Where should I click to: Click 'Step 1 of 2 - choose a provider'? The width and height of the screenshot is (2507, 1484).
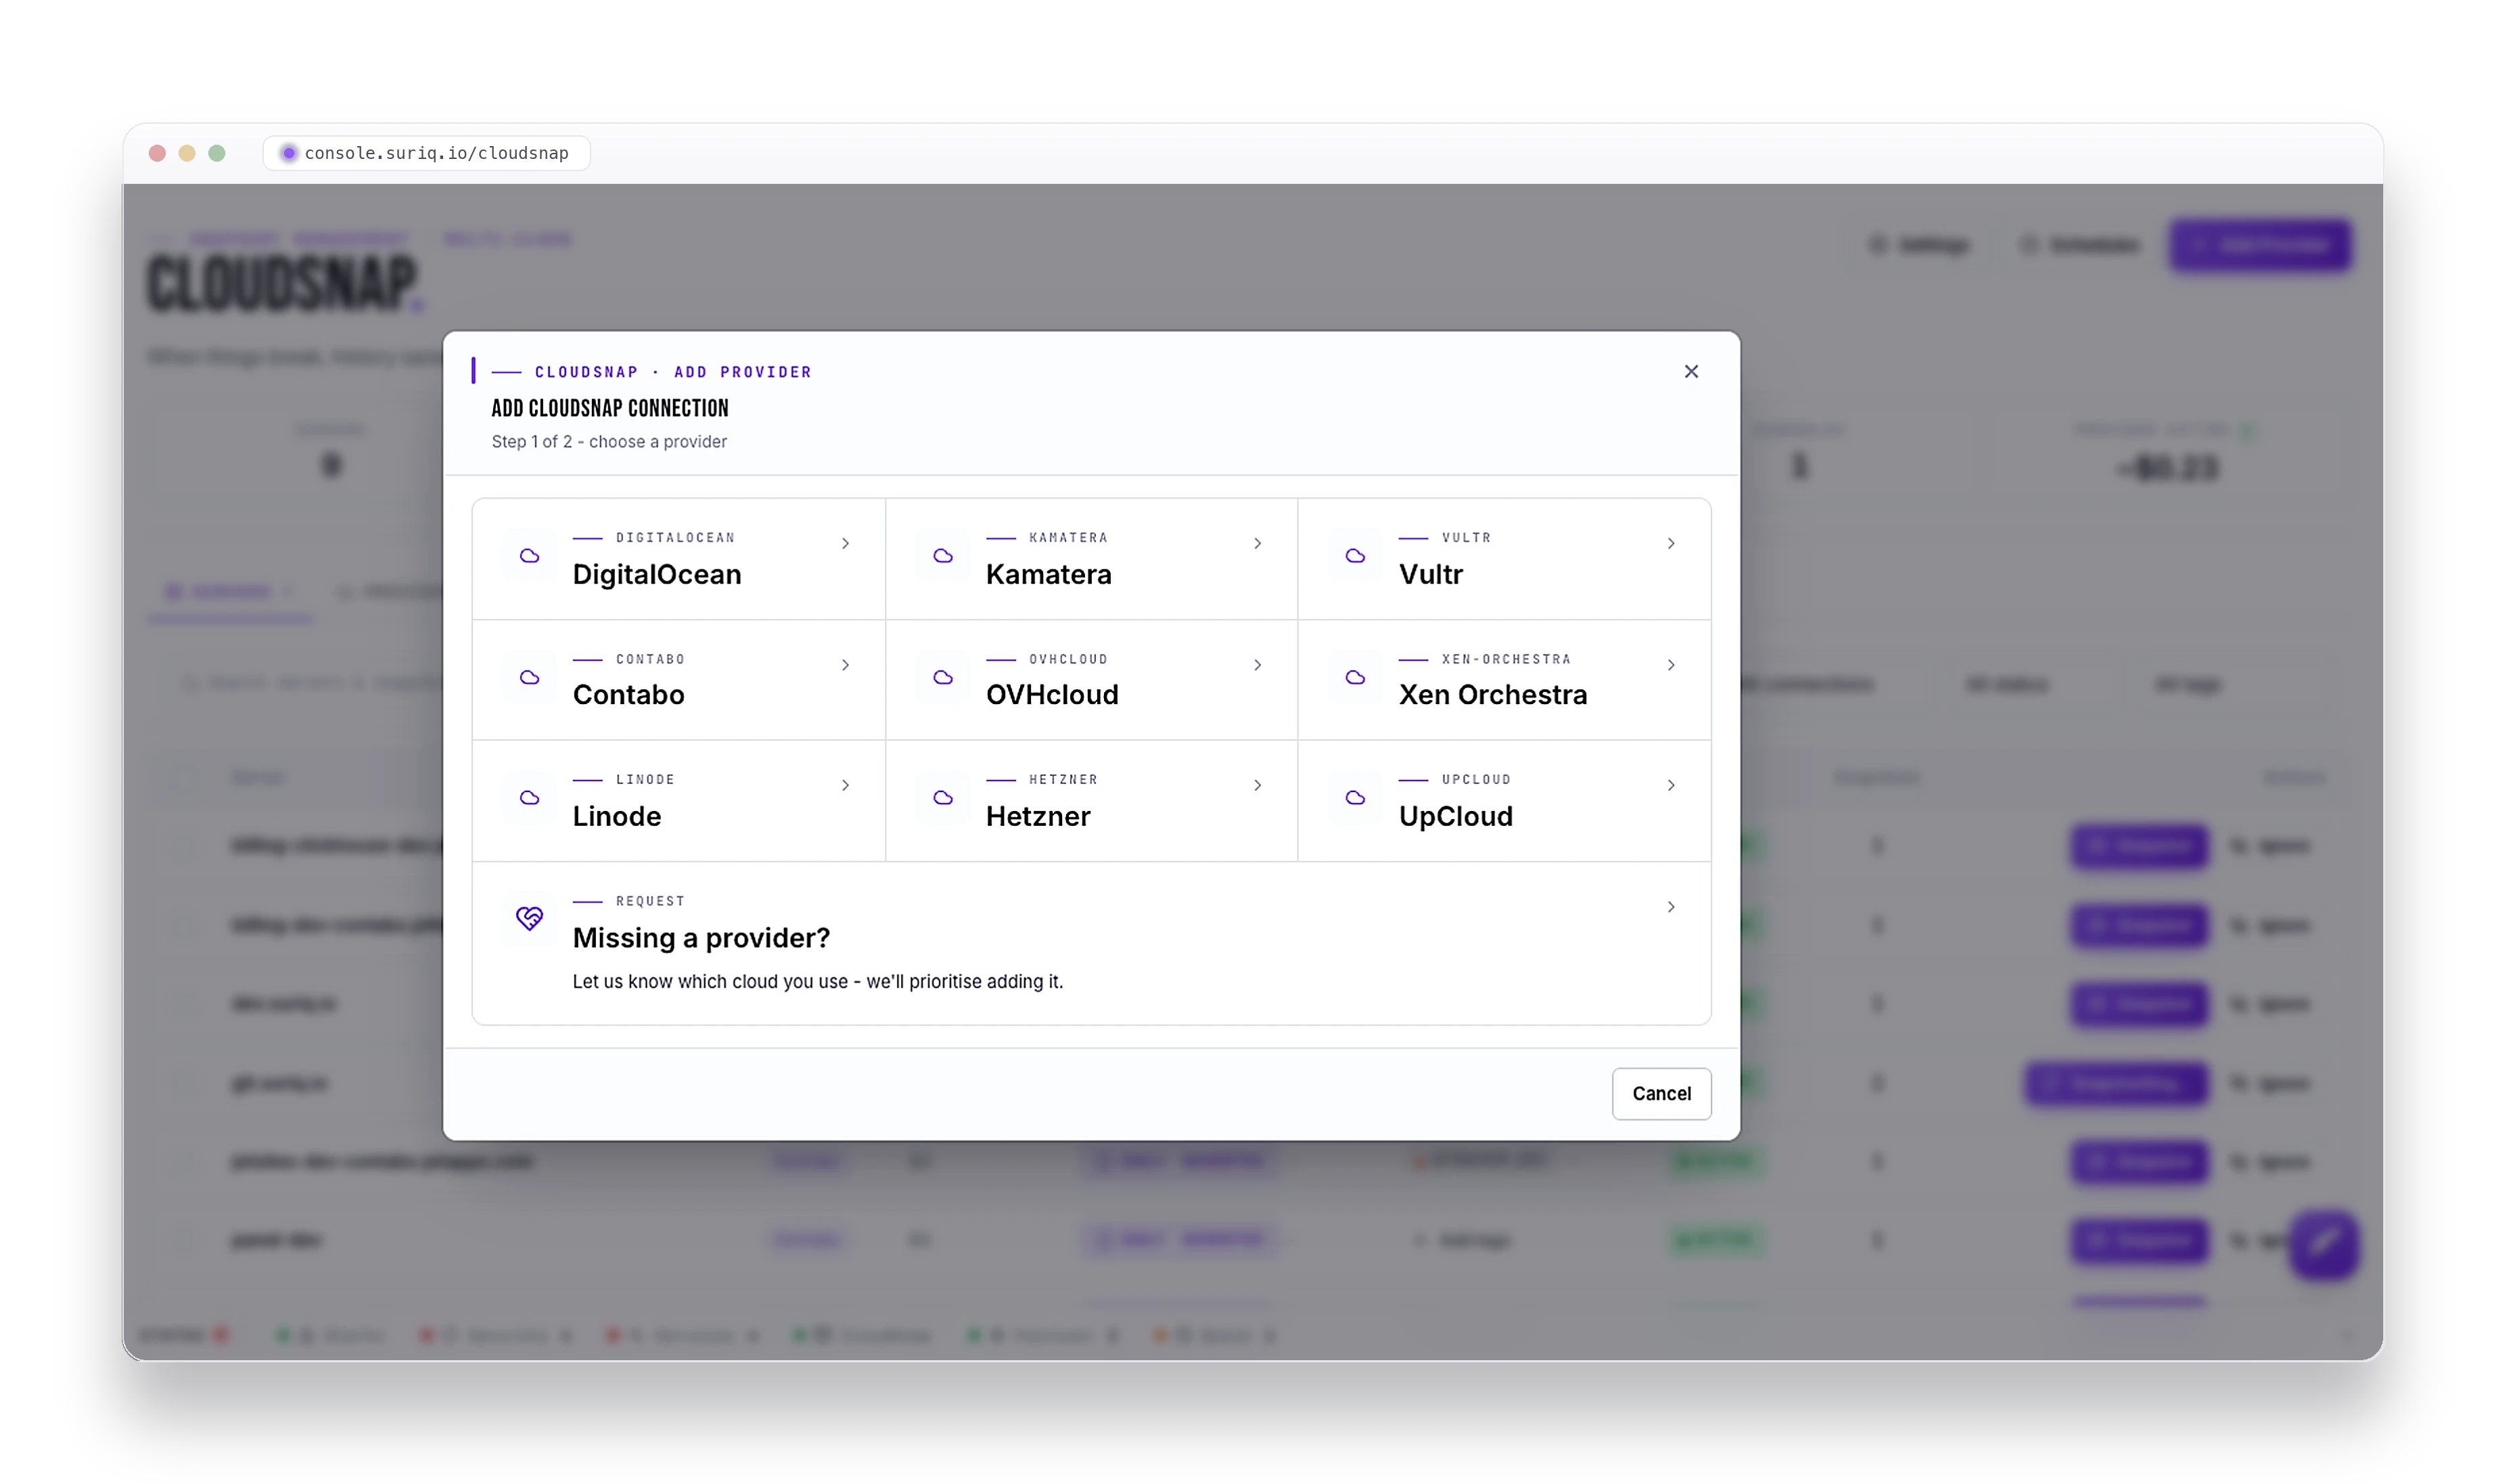pos(609,442)
